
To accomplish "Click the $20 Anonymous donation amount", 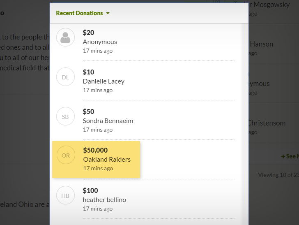I will (x=88, y=32).
